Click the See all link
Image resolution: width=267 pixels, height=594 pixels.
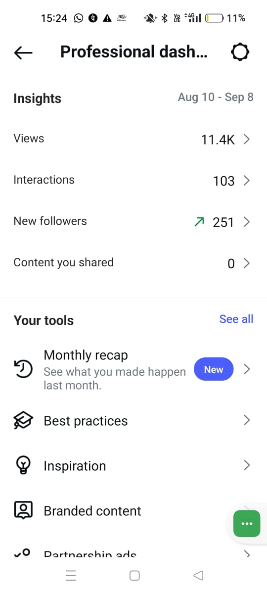236,319
